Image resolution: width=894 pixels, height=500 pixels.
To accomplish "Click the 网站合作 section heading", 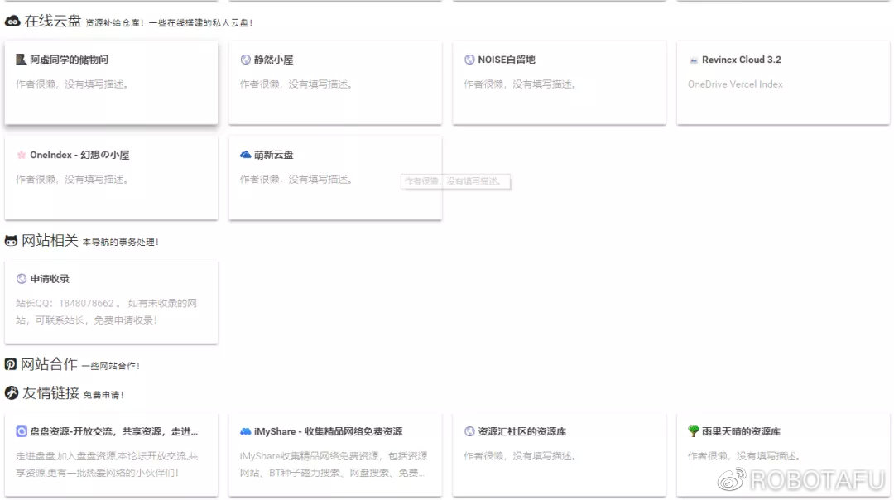I will point(49,363).
